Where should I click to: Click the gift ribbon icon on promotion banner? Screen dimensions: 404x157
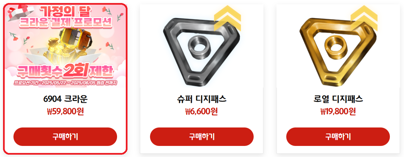pos(16,12)
